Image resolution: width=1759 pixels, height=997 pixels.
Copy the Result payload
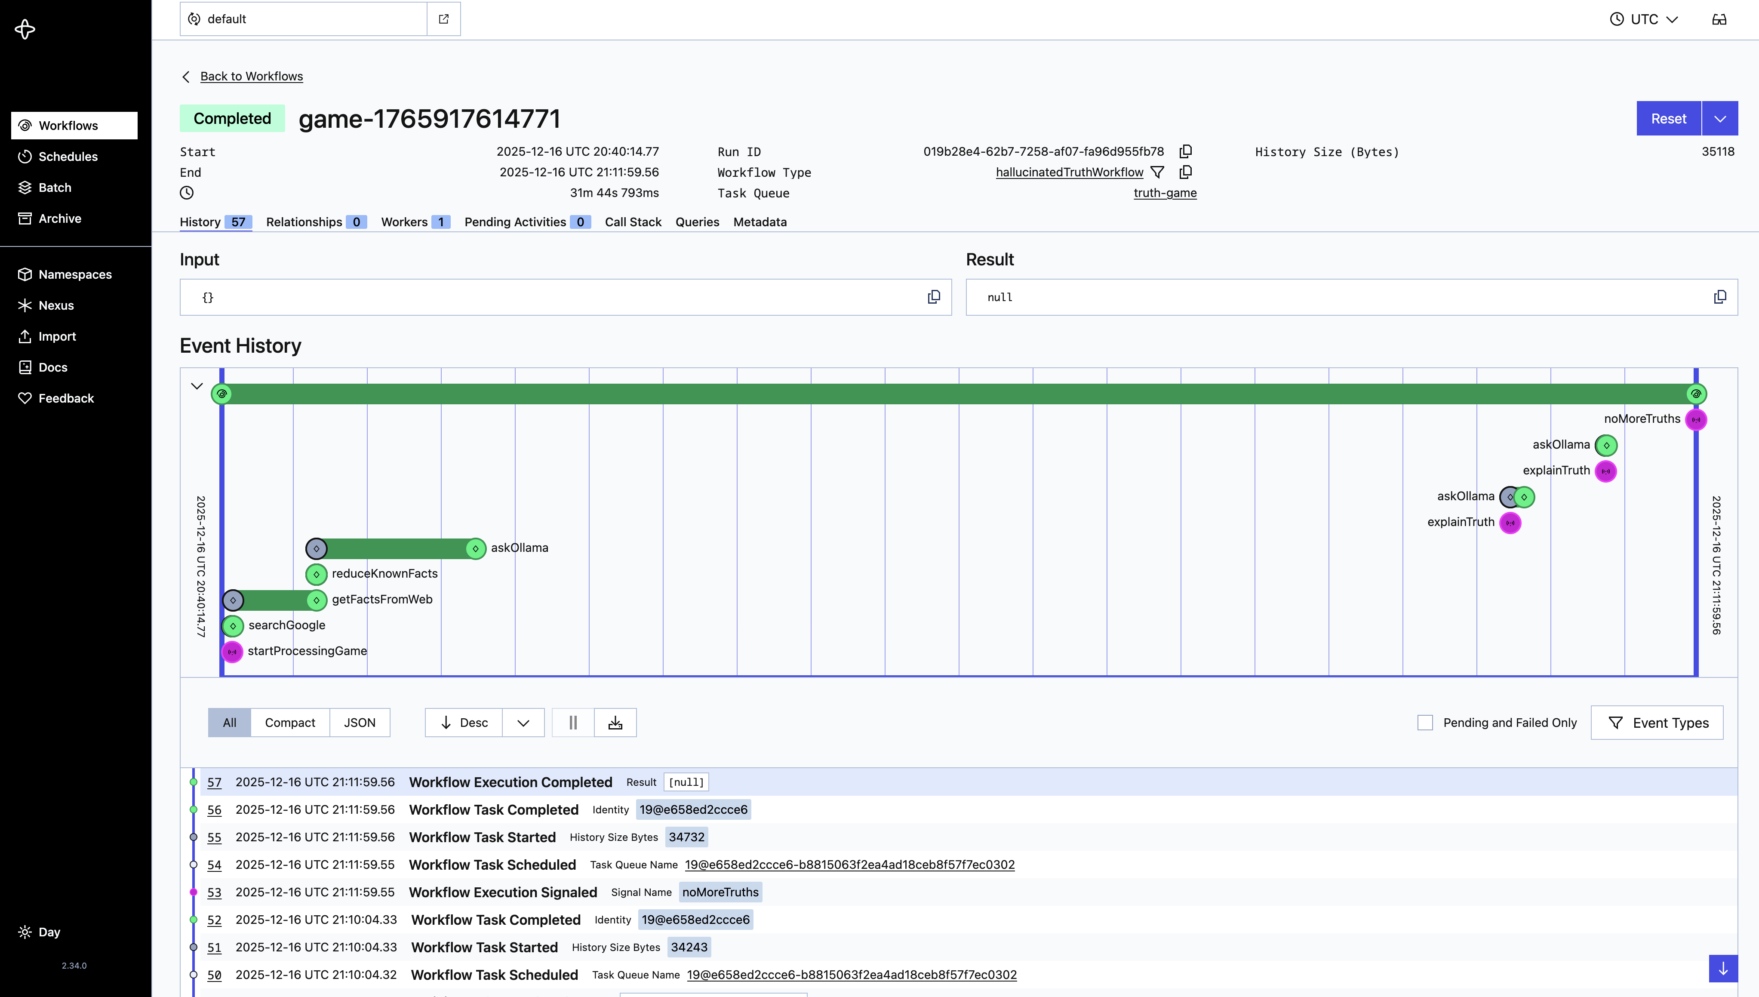pos(1720,297)
